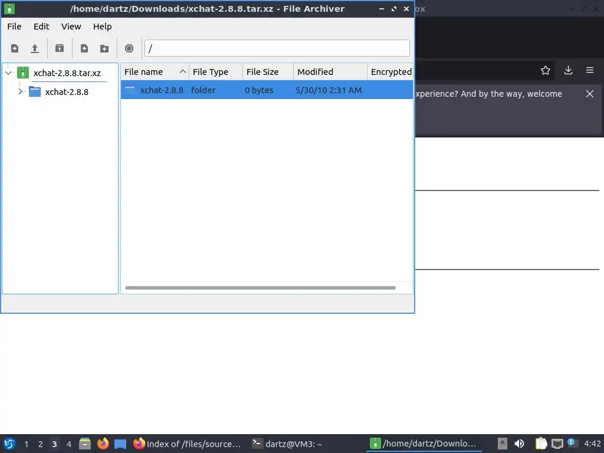Open the taskbar application menu icon

tap(9, 444)
